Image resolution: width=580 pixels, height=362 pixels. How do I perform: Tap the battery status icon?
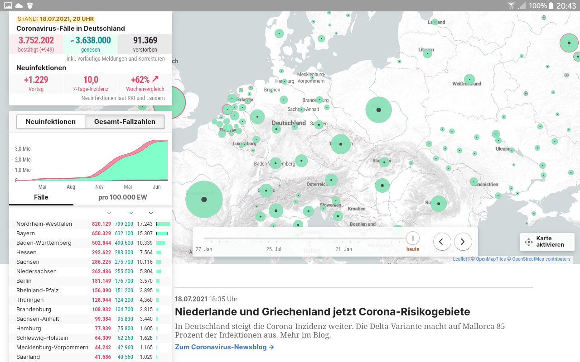(551, 6)
